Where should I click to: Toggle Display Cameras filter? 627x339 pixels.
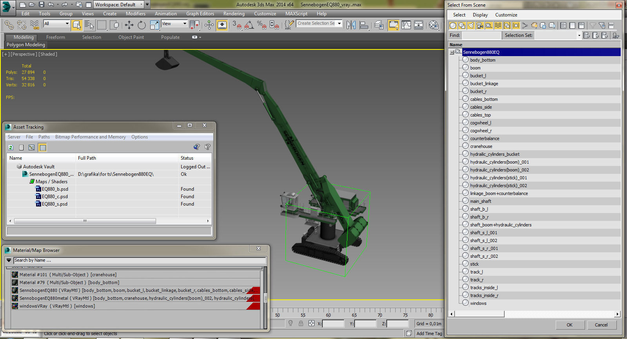480,26
